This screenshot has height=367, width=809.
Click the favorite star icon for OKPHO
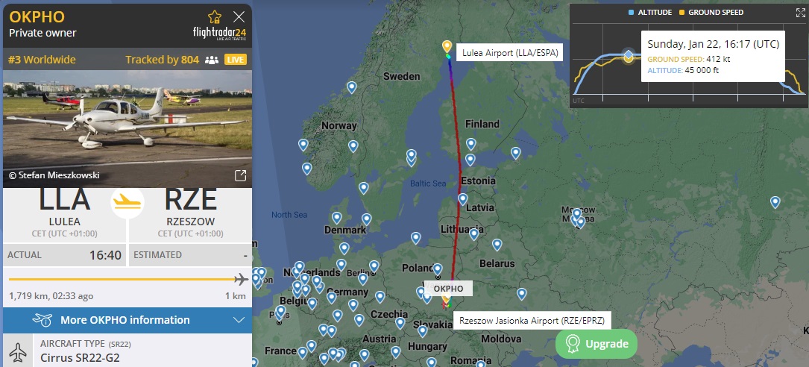215,16
